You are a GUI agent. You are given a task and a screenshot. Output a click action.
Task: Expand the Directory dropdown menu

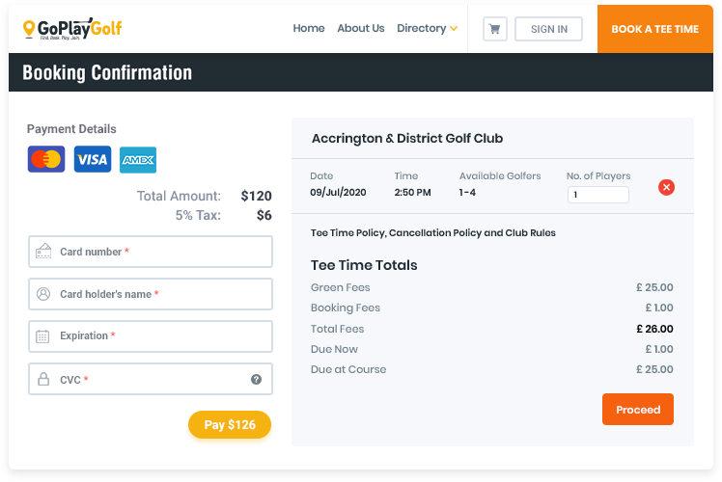tap(427, 29)
